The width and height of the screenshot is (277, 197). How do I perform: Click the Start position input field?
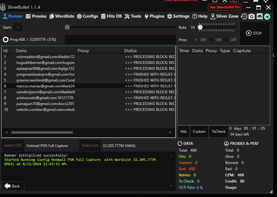click(x=18, y=27)
